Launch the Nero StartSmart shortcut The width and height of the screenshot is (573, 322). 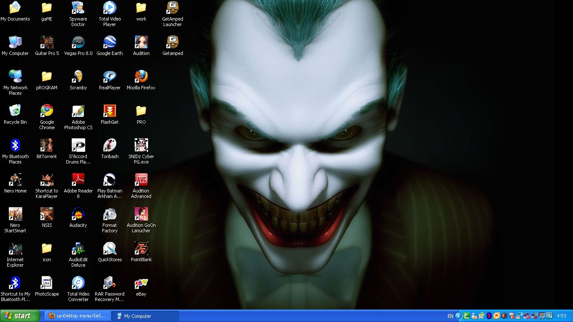tap(15, 220)
